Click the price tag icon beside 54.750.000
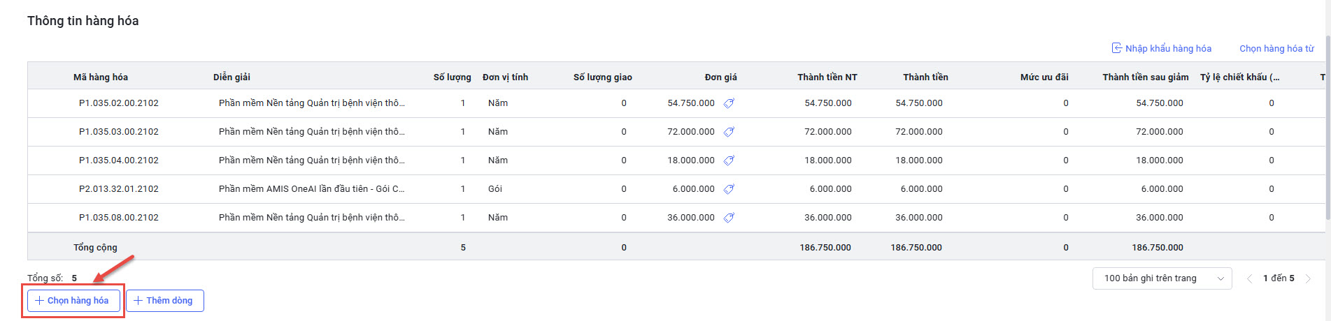This screenshot has width=1331, height=321. (729, 103)
